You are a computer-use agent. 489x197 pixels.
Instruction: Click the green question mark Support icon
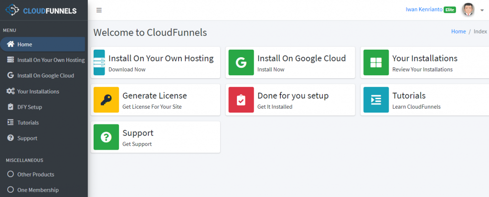click(106, 137)
